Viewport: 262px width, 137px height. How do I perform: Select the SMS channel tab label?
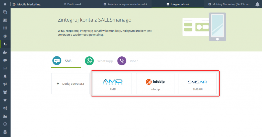coord(68,61)
